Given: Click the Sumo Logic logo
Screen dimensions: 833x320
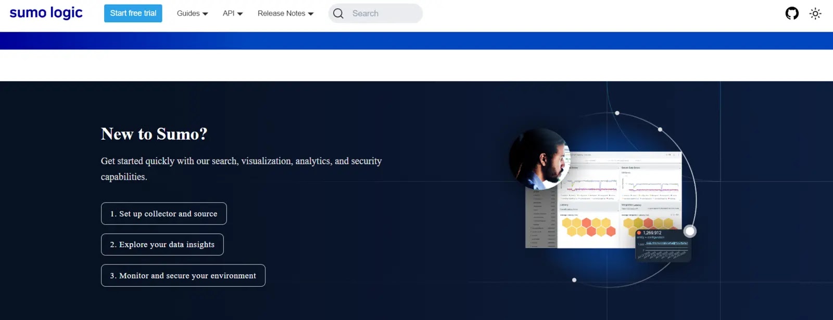Looking at the screenshot, I should (46, 13).
